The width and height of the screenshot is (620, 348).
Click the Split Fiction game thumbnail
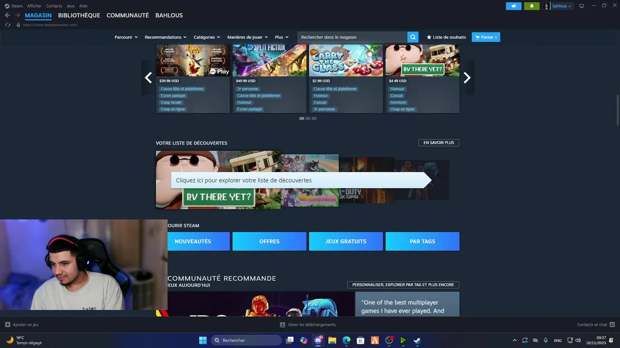click(269, 60)
